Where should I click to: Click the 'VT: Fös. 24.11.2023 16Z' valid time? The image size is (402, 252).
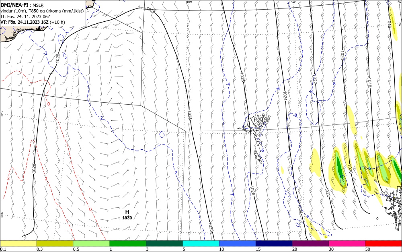click(25, 22)
